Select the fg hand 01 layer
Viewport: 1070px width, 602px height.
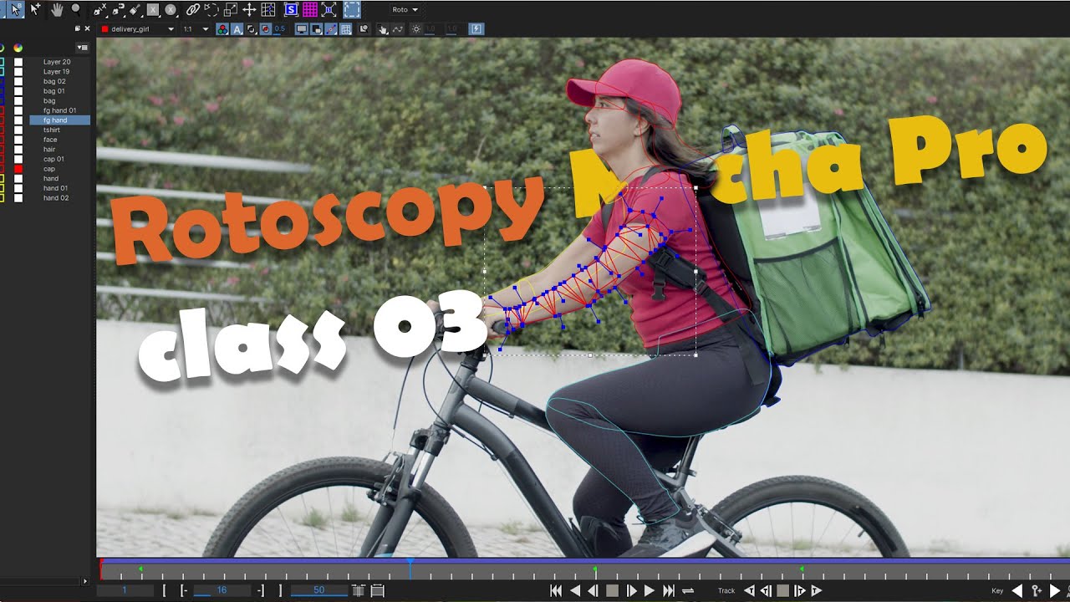[59, 110]
